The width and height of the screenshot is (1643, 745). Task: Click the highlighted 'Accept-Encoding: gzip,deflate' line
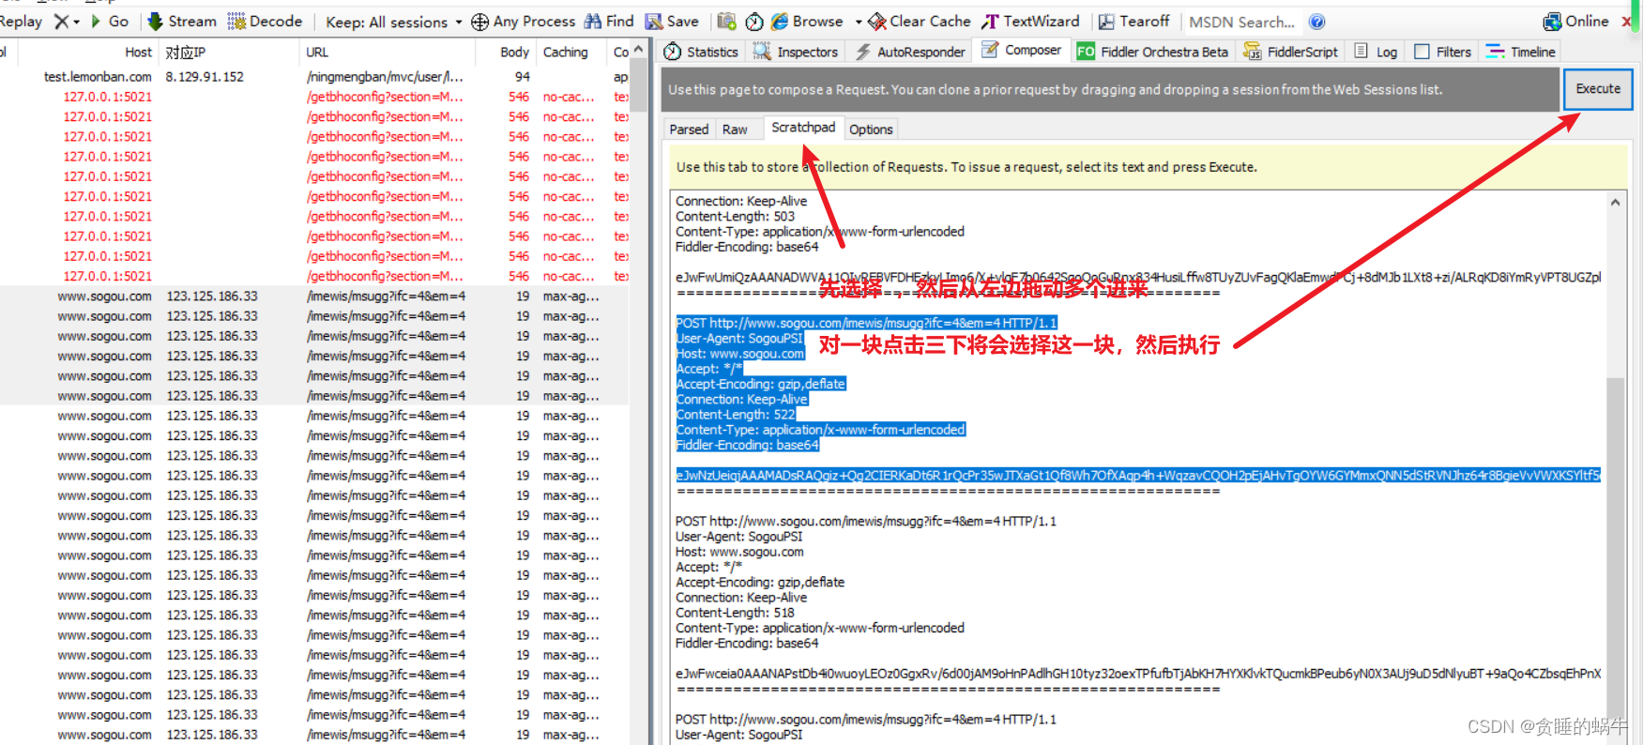pos(760,384)
